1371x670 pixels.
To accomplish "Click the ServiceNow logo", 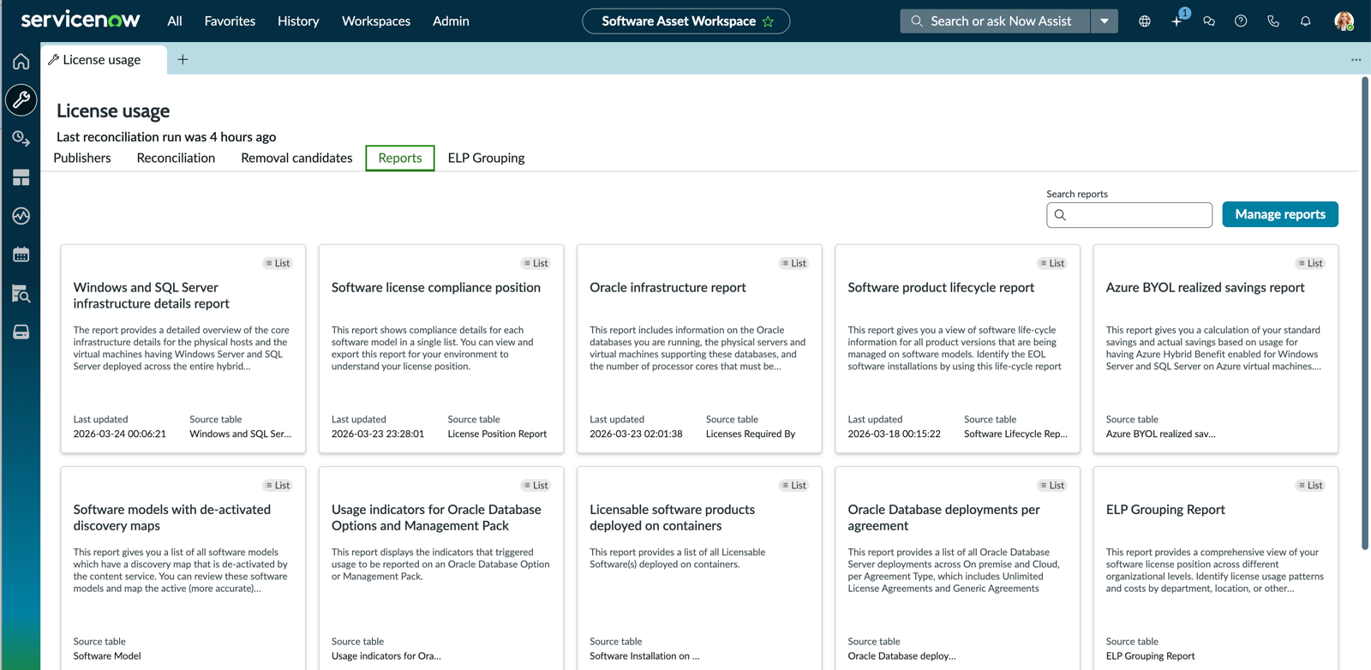I will pos(81,20).
